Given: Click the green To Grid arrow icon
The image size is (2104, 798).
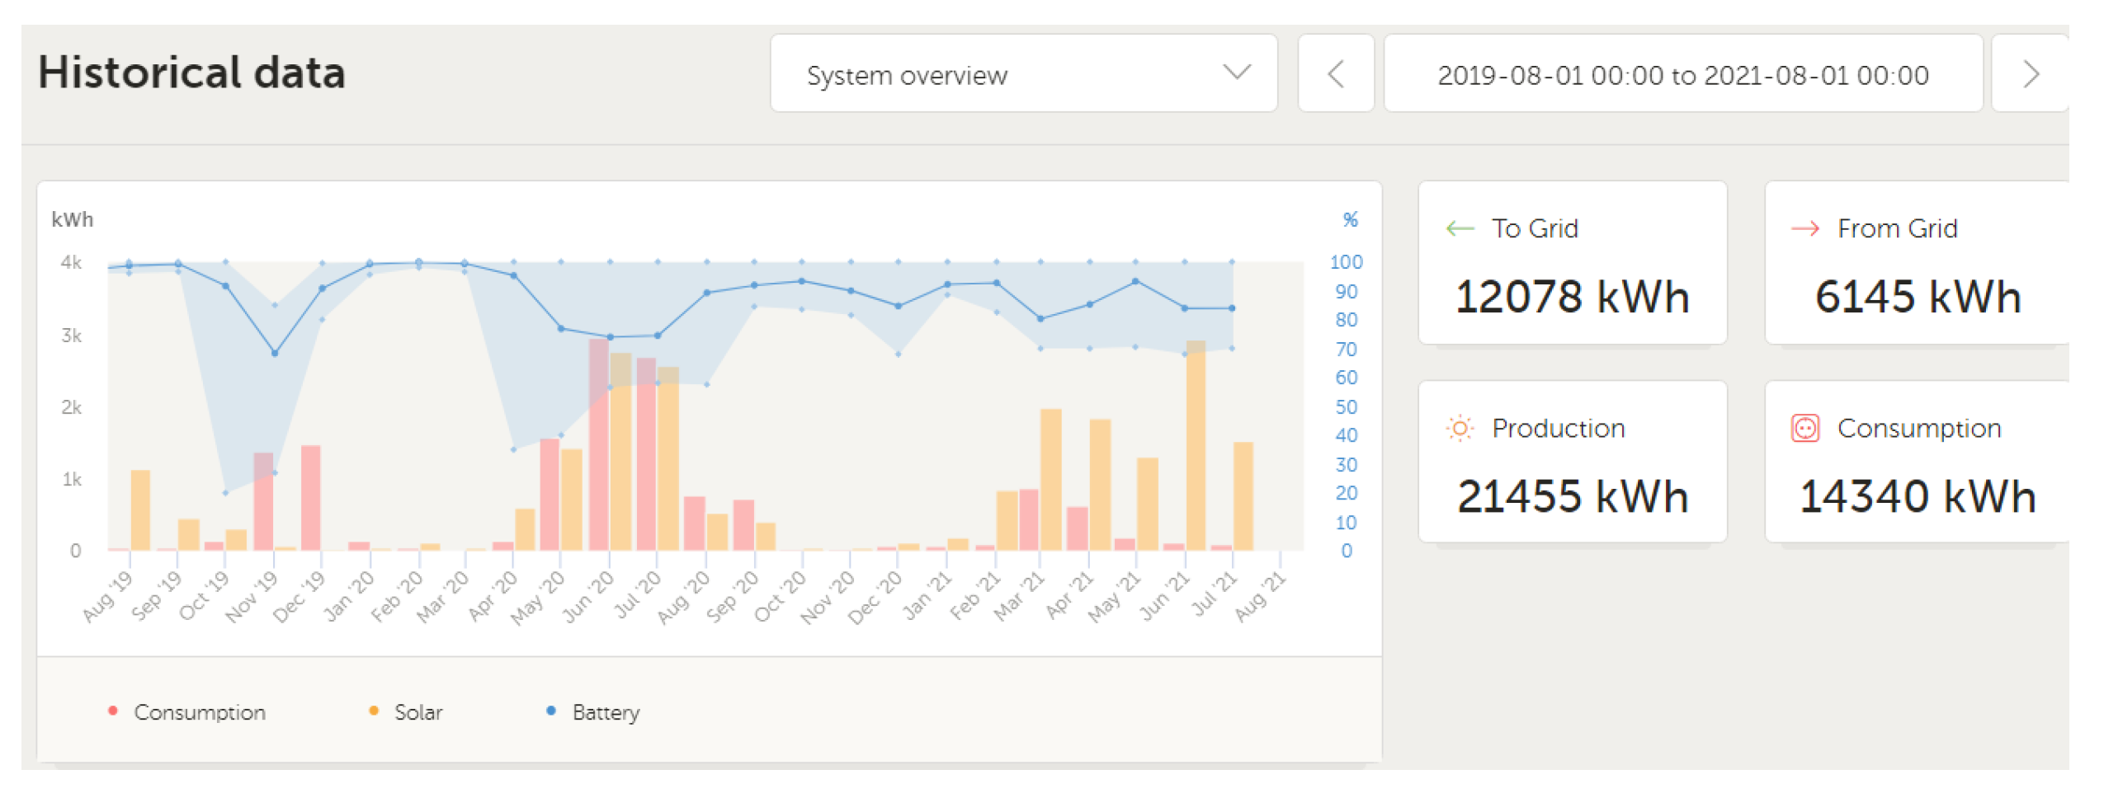Looking at the screenshot, I should point(1459,228).
